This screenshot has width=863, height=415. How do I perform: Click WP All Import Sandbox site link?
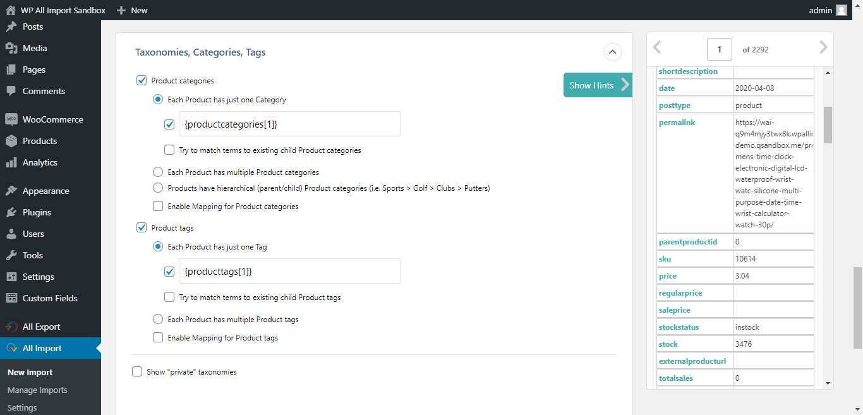[63, 10]
